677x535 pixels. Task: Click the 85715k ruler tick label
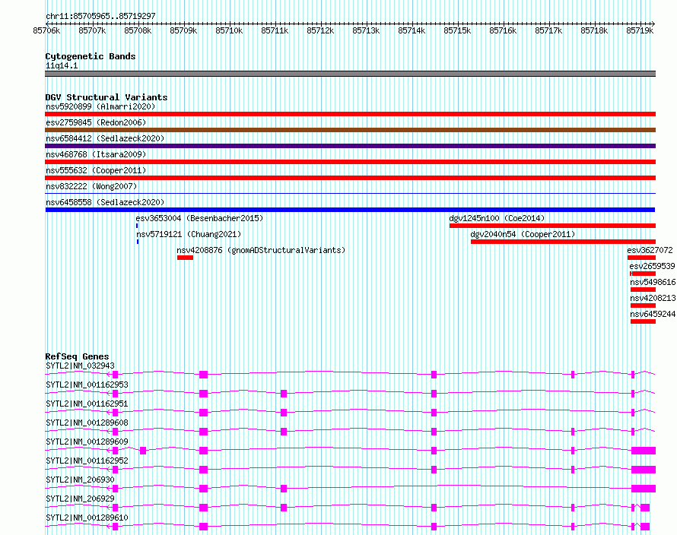pos(457,30)
